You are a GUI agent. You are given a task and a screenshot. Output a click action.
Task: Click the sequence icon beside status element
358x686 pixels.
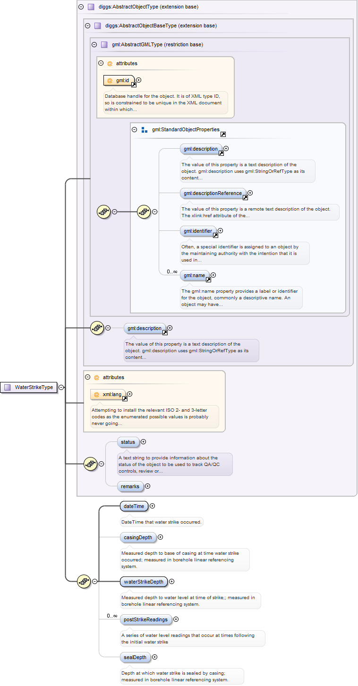90,464
